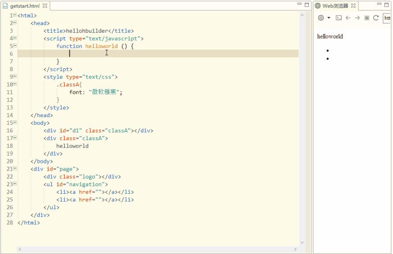The height and width of the screenshot is (254, 393).
Task: Click the closing </script> tag
Action: (x=58, y=69)
